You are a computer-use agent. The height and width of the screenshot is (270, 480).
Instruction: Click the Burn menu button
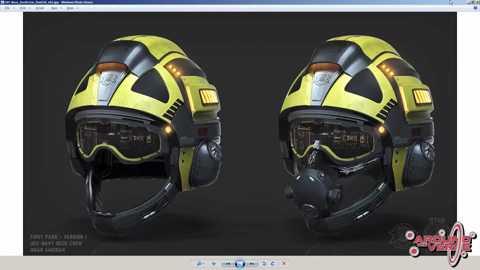54,8
